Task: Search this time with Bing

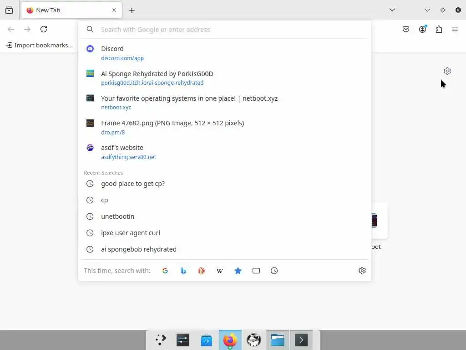Action: click(x=183, y=271)
